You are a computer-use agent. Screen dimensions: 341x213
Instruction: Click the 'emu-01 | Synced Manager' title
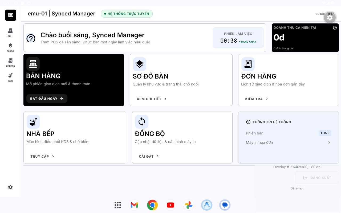[x=61, y=14]
